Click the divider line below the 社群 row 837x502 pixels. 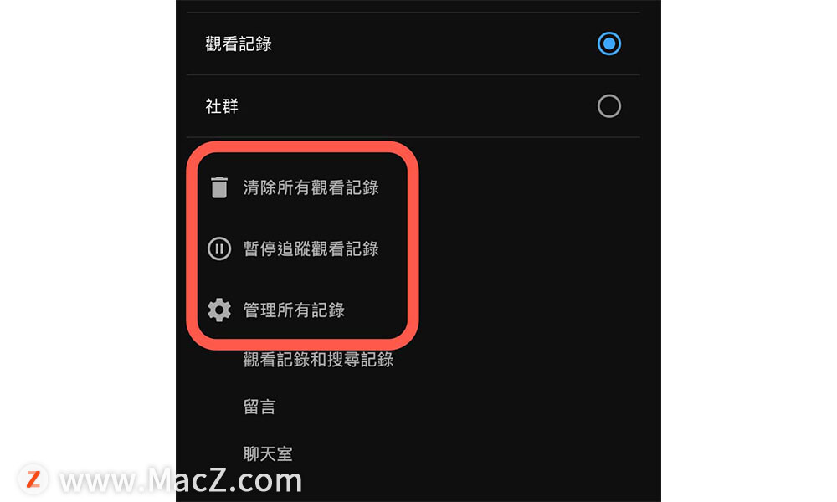413,137
